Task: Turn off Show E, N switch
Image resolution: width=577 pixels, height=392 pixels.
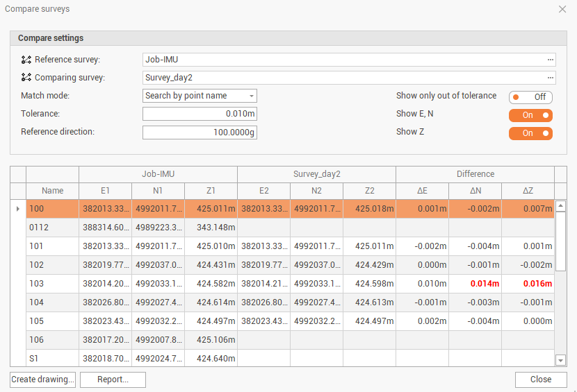Action: point(530,115)
